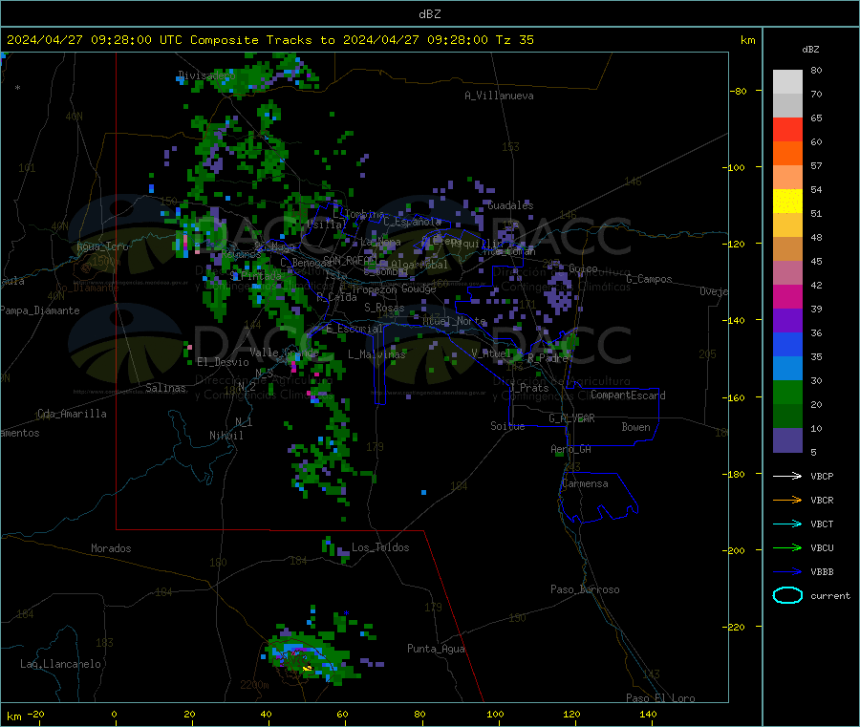Click the orange VBCR arrow legend icon

pos(787,500)
